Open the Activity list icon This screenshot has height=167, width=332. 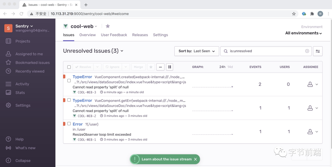[8, 84]
